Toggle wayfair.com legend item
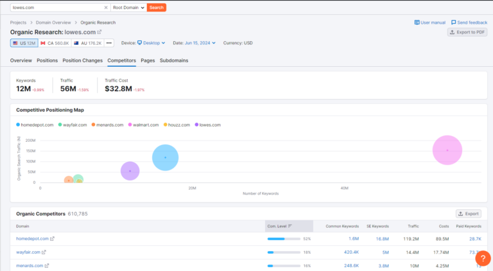493x271 pixels. pyautogui.click(x=73, y=125)
